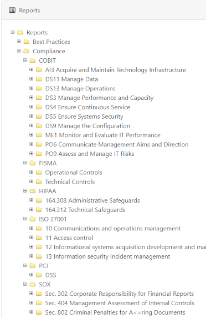The image size is (206, 318).
Task: Click the COBIT folder icon
Action: tap(32, 60)
